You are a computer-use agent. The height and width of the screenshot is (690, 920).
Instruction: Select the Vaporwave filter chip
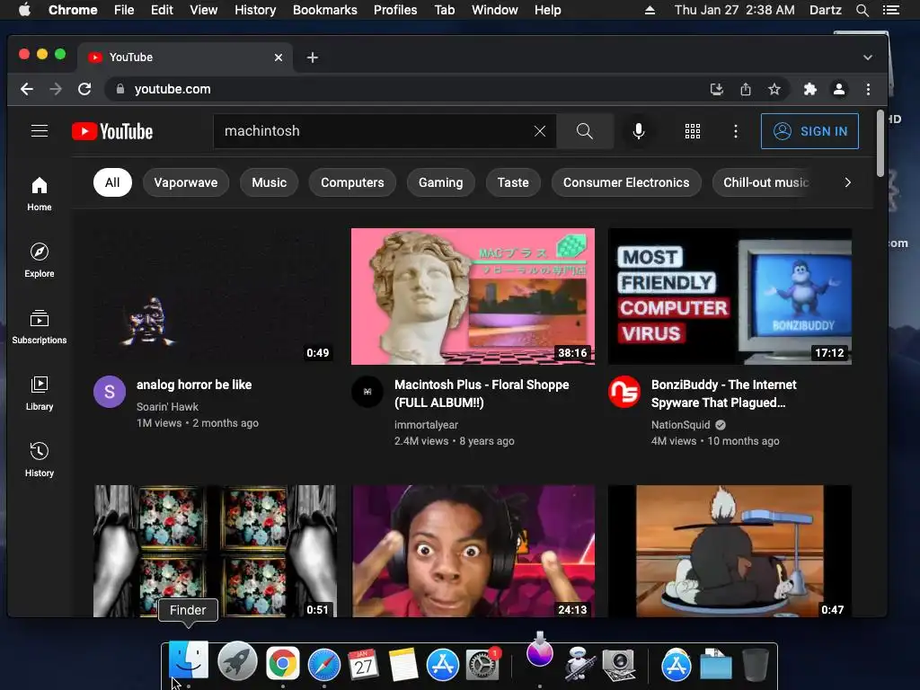pos(185,182)
